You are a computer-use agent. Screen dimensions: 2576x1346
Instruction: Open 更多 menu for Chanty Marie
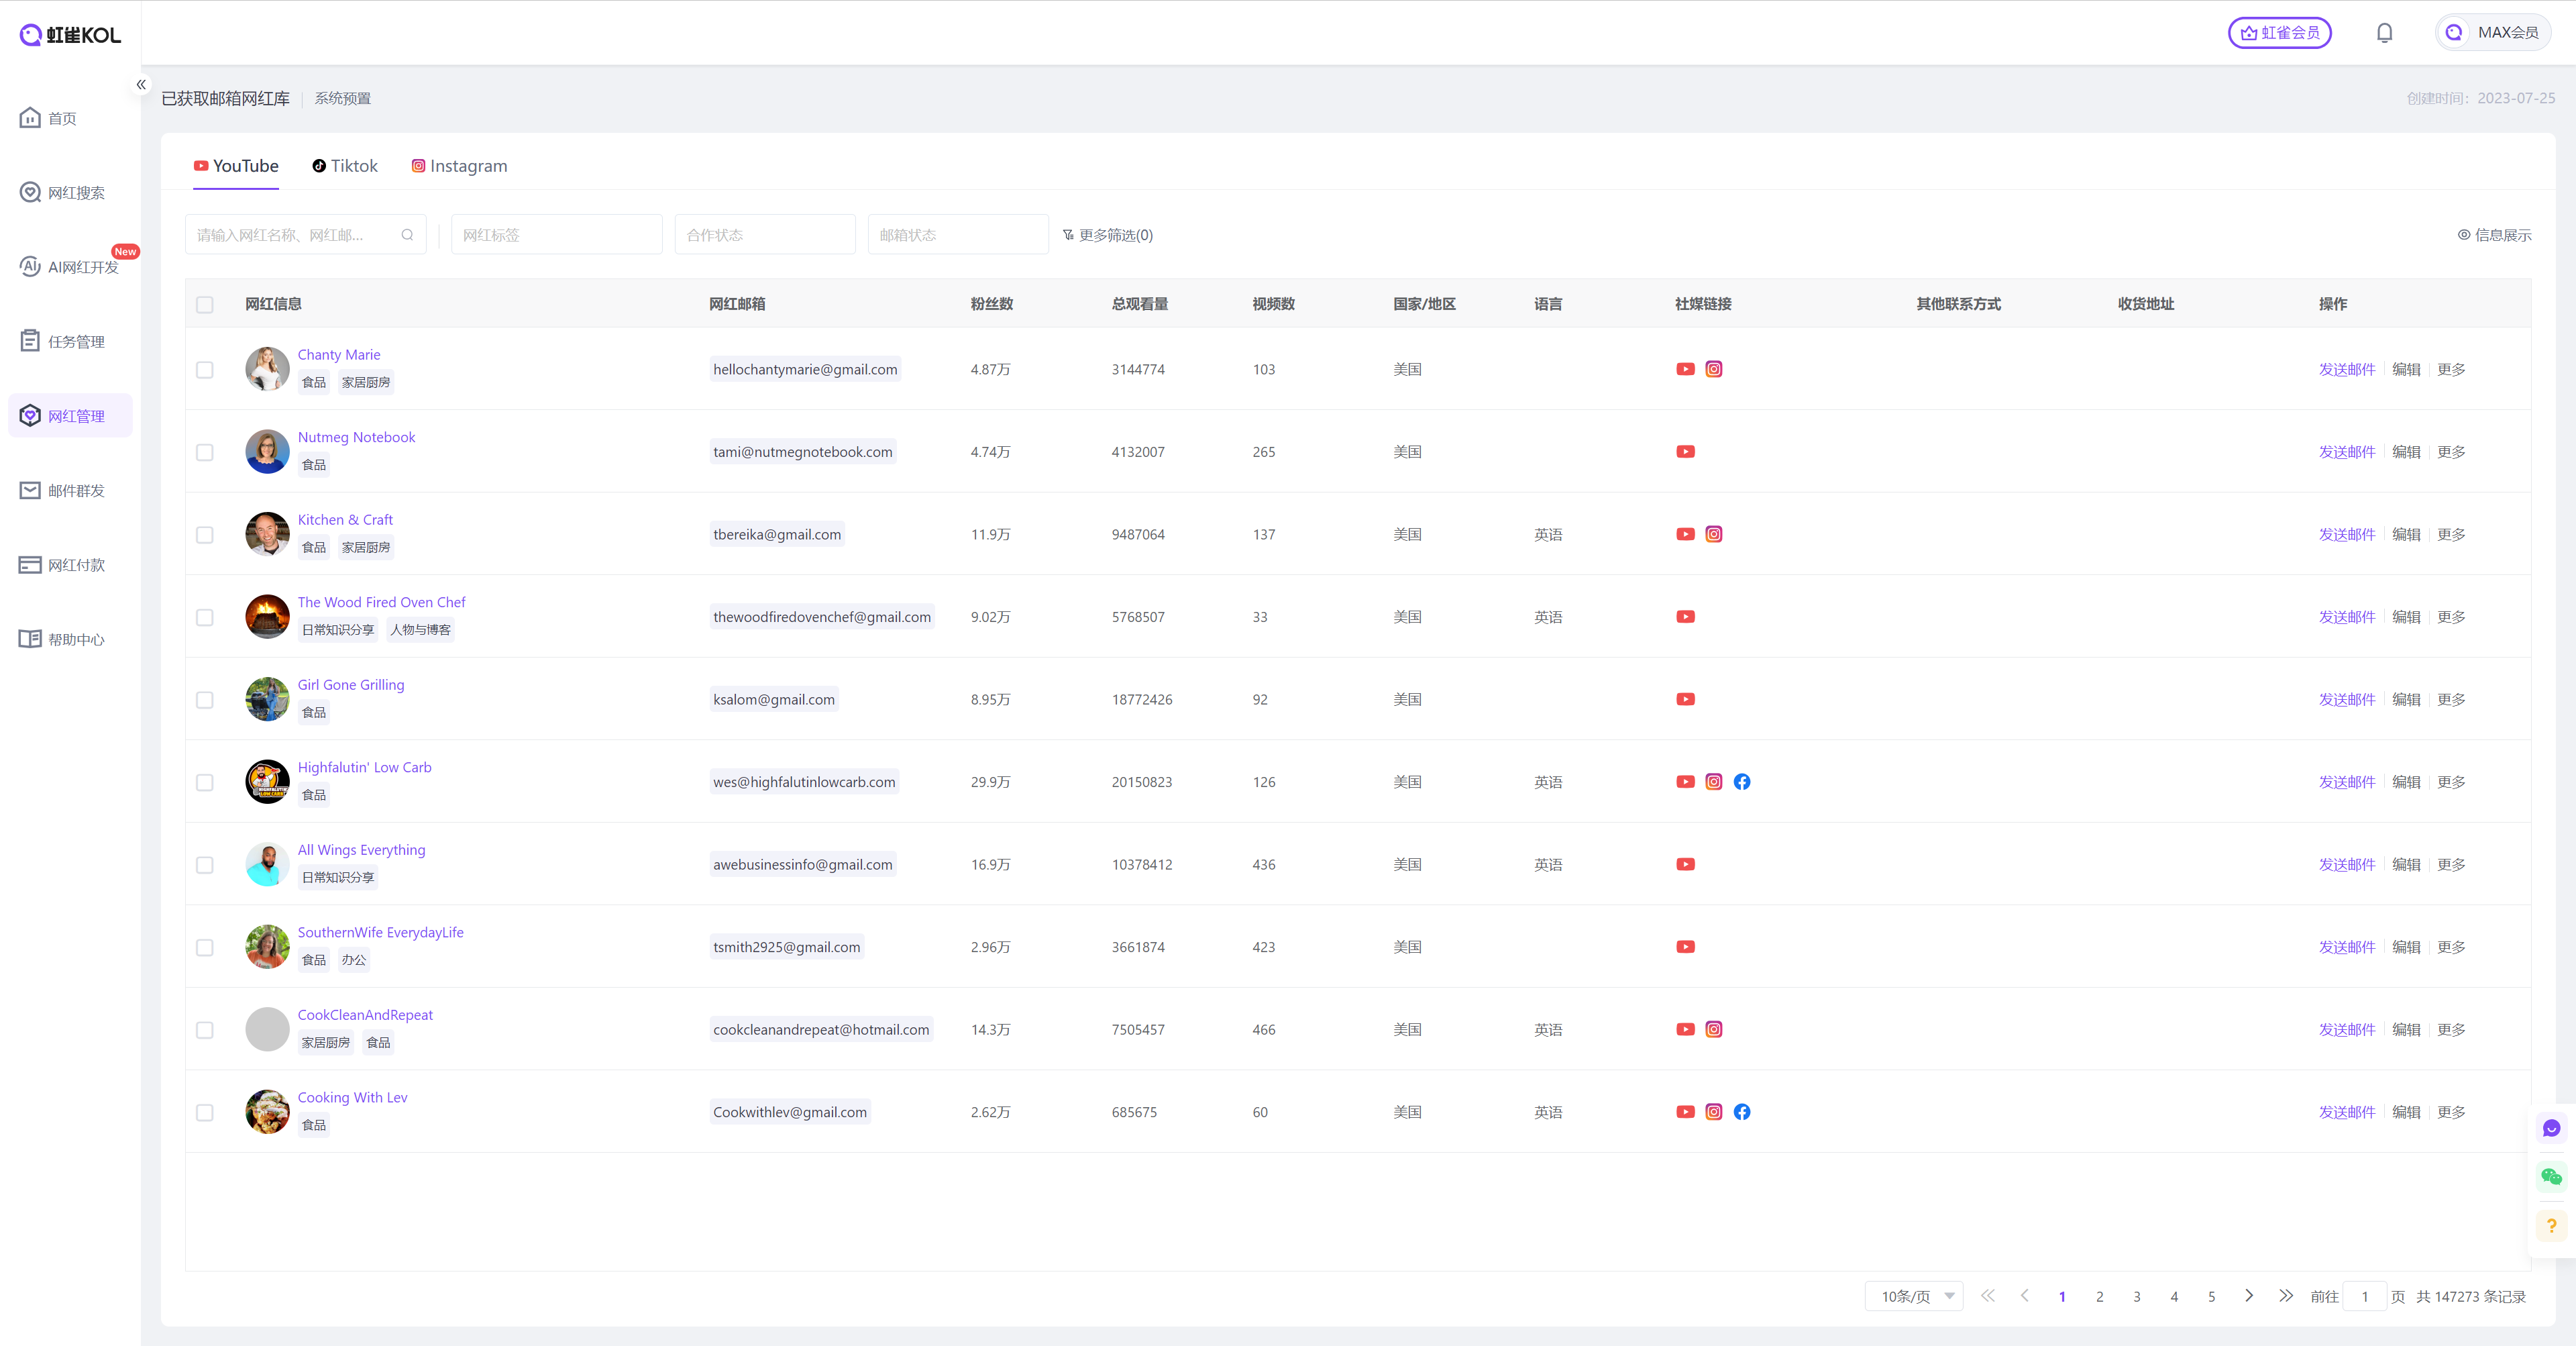[x=2451, y=369]
